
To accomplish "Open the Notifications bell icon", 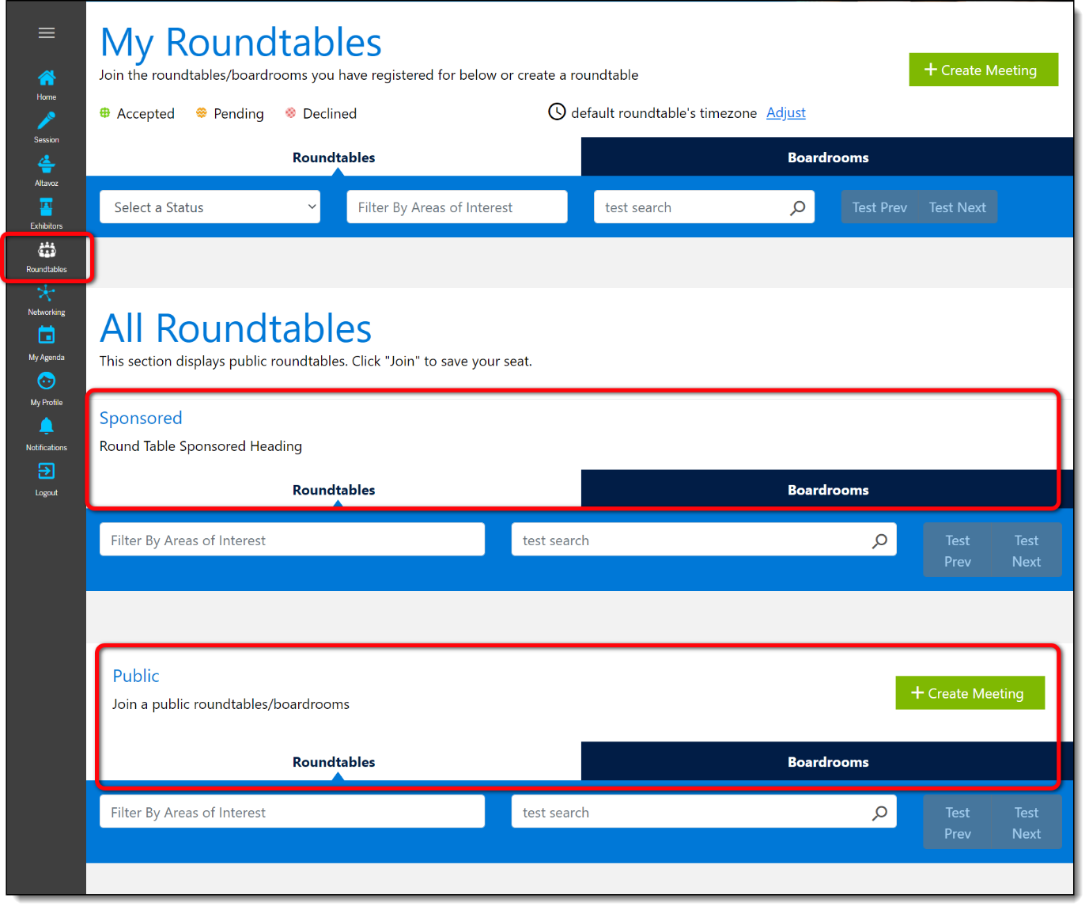I will coord(47,427).
